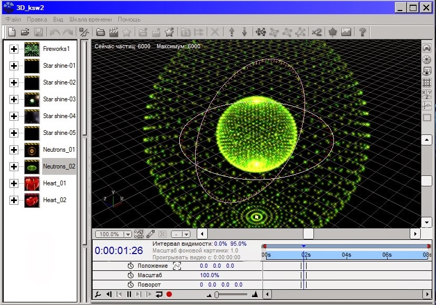This screenshot has height=305, width=436.
Task: Toggle the stopwatch for Положение property
Action: click(130, 266)
